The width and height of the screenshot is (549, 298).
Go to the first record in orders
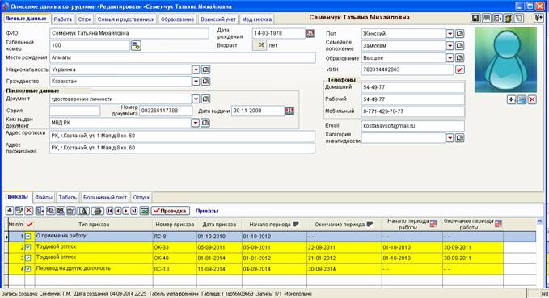coord(110,211)
